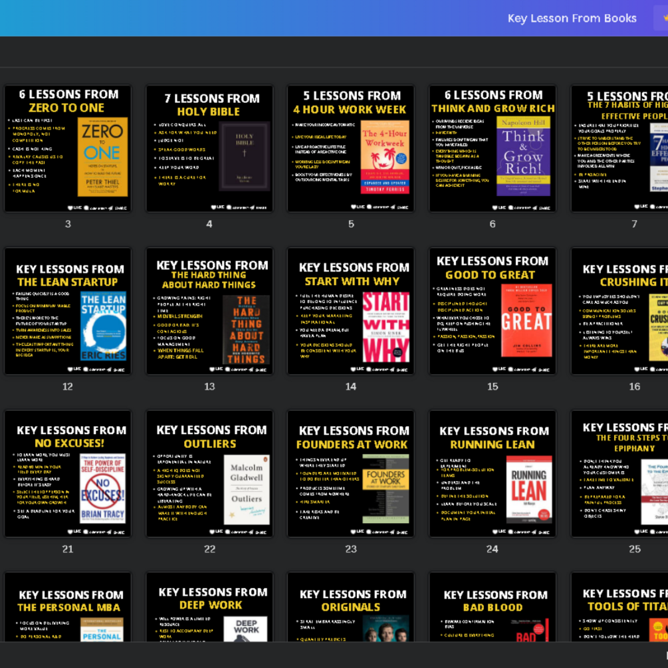Click page number 21 label
Image resolution: width=668 pixels, height=668 pixels.
pos(68,550)
